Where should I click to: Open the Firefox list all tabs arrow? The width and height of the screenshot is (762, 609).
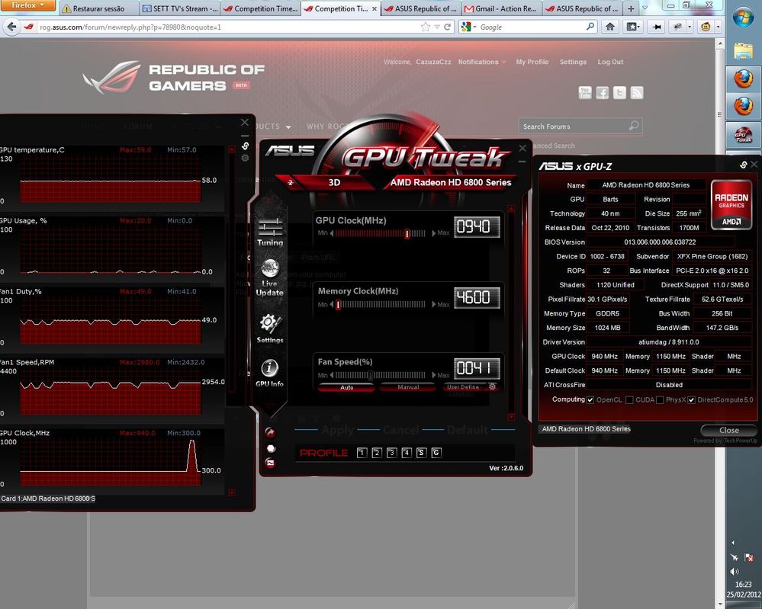click(645, 8)
